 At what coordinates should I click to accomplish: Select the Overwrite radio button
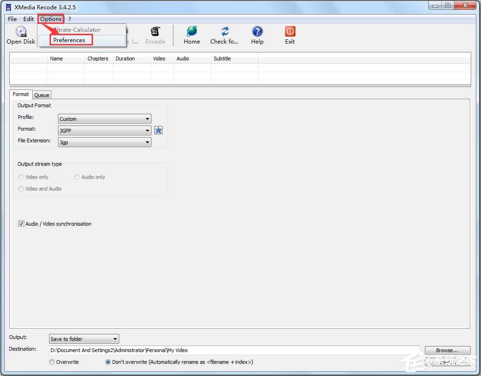[51, 361]
